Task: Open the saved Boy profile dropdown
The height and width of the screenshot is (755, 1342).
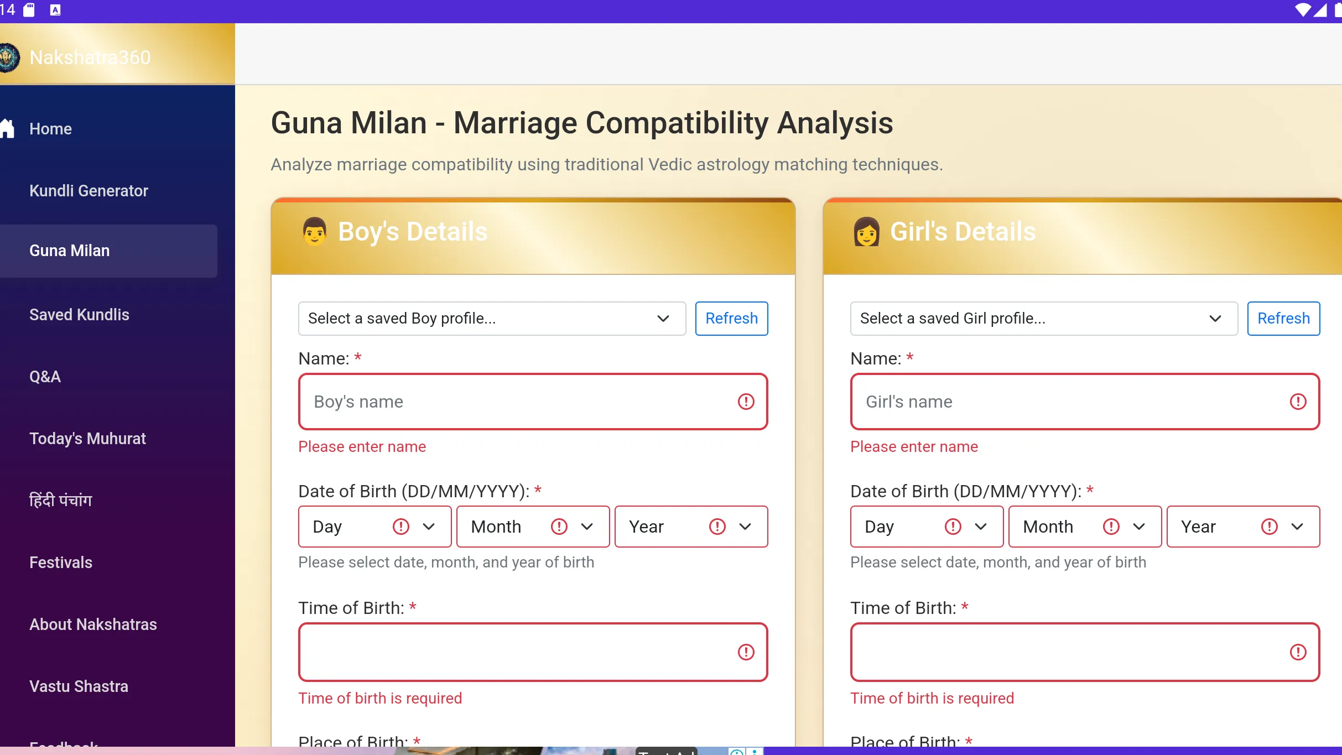Action: point(492,318)
